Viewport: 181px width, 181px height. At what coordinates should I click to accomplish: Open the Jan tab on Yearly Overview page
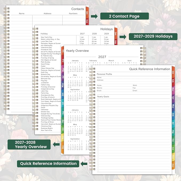tap(63, 51)
